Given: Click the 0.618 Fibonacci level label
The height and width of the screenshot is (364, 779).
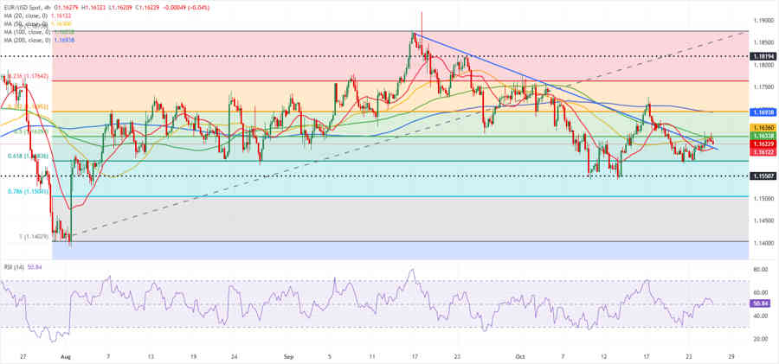Looking at the screenshot, I should point(24,156).
